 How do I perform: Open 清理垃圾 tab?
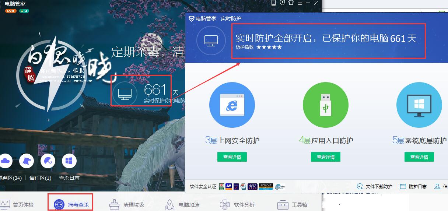(126, 204)
